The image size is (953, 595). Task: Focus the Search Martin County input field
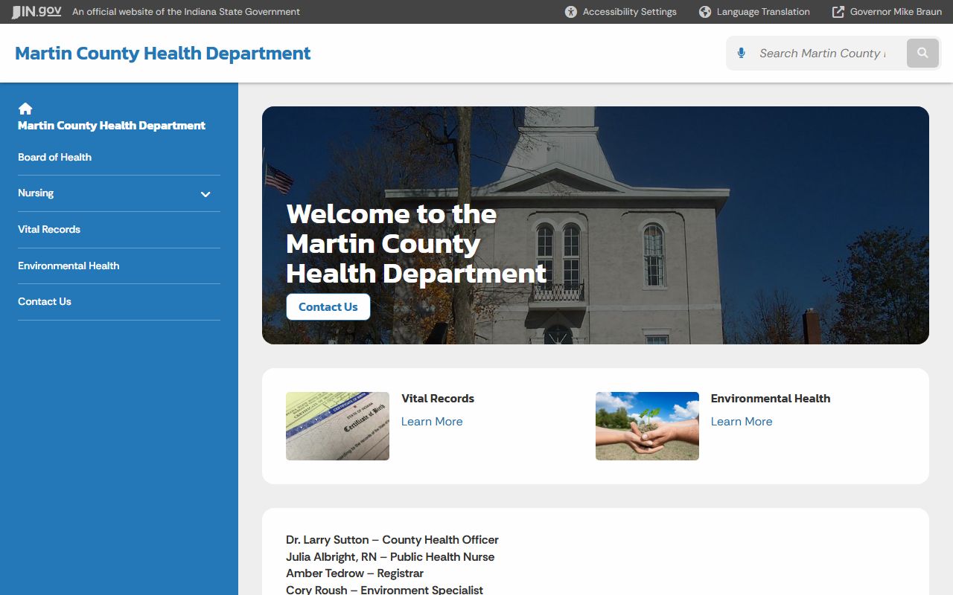coord(822,54)
